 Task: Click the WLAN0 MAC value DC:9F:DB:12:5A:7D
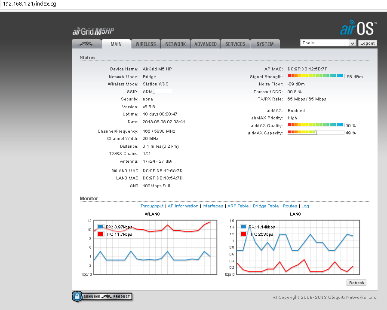click(163, 171)
